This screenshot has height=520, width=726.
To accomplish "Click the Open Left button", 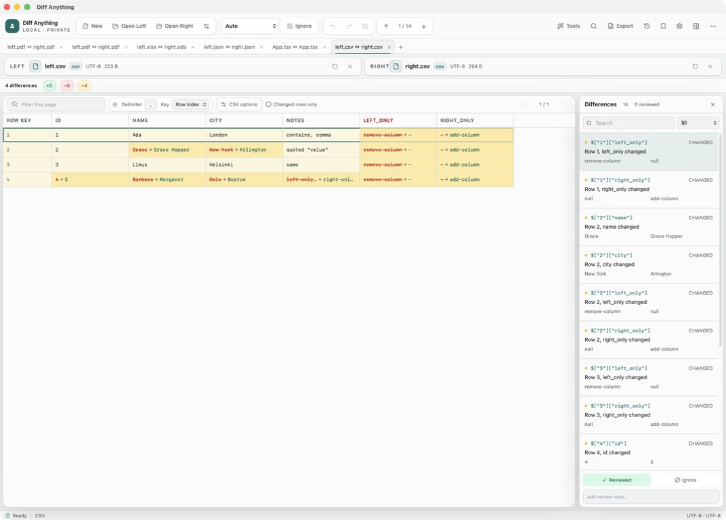I will [x=129, y=26].
